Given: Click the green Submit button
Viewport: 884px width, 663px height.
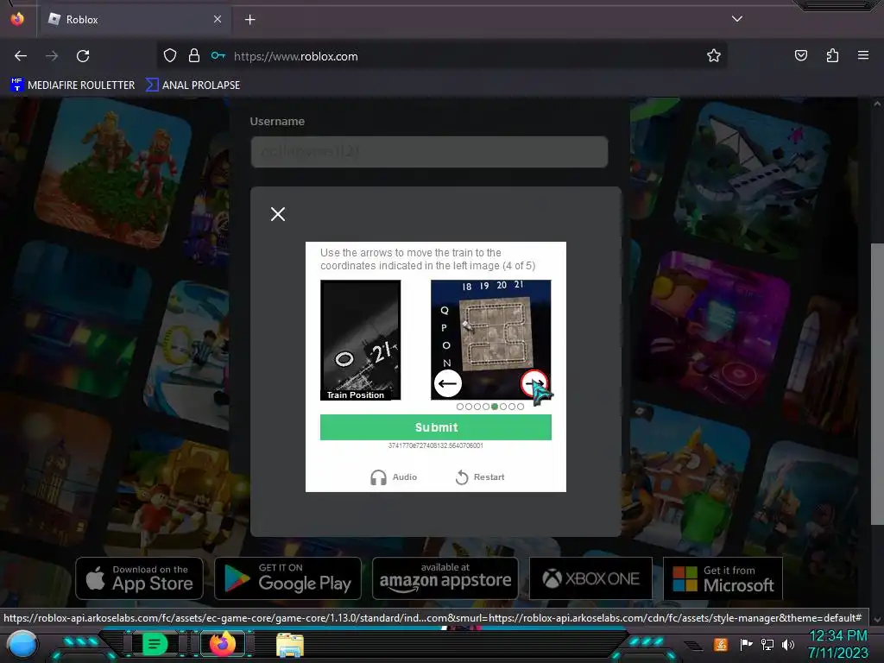Looking at the screenshot, I should (436, 427).
